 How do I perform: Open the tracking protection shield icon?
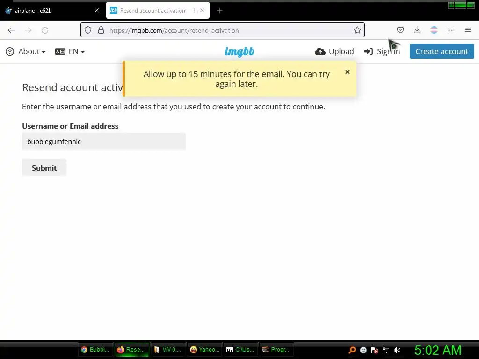pyautogui.click(x=88, y=30)
